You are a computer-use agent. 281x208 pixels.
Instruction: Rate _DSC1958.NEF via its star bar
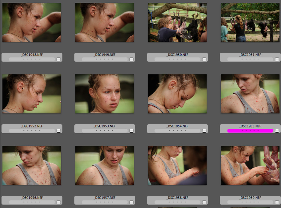point(177,202)
